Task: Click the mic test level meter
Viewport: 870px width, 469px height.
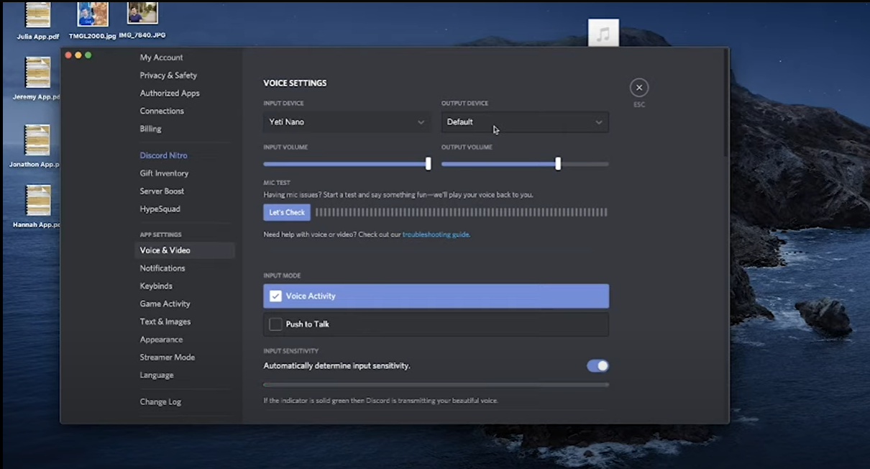Action: [461, 212]
